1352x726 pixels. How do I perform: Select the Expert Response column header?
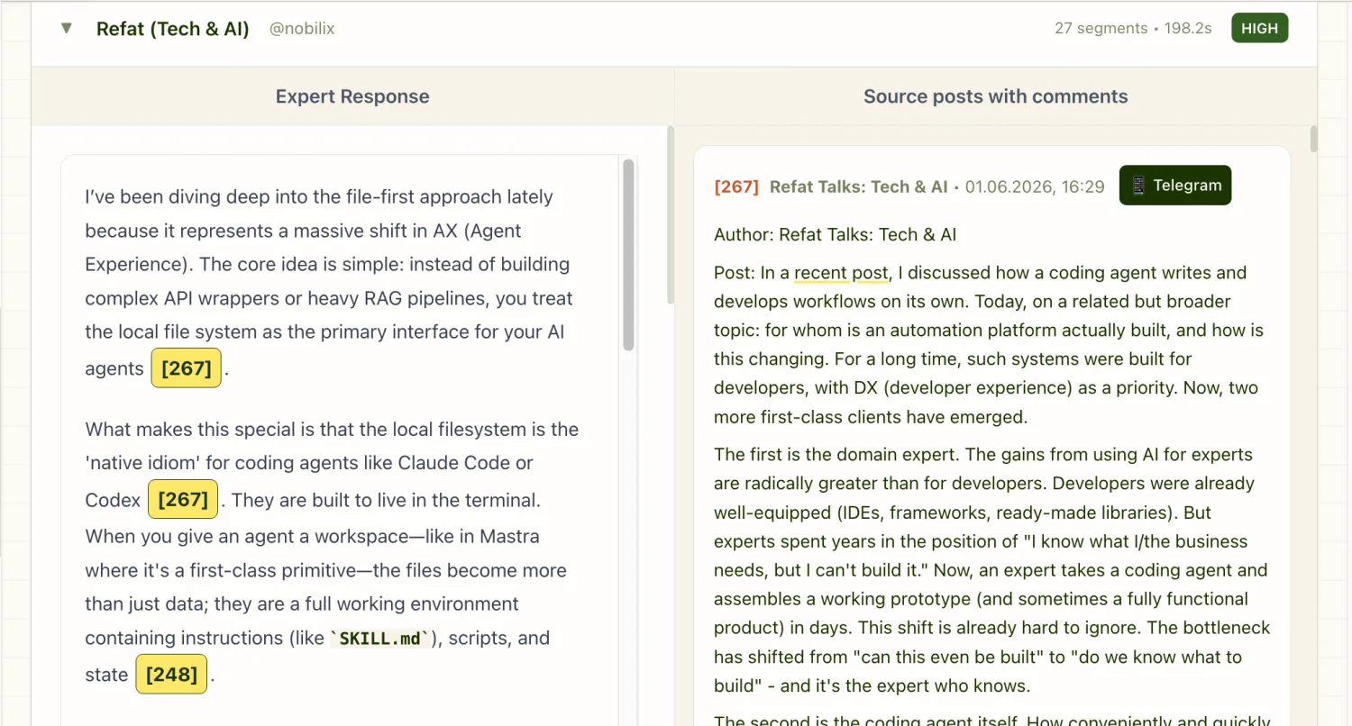tap(352, 96)
